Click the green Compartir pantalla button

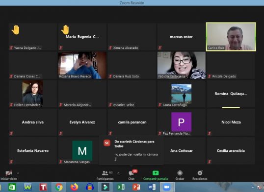pyautogui.click(x=156, y=175)
